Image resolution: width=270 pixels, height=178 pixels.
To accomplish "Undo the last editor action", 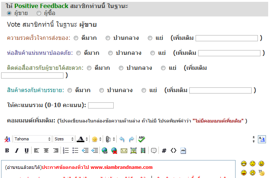I will (x=122, y=139).
